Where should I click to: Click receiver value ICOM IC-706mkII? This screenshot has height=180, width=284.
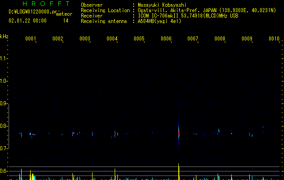pyautogui.click(x=158, y=16)
